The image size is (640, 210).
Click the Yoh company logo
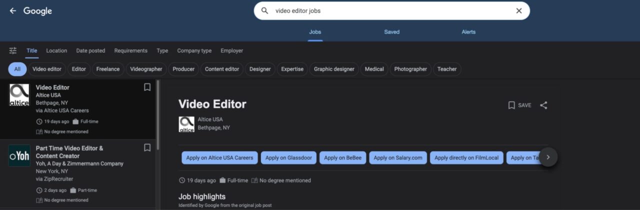19,155
